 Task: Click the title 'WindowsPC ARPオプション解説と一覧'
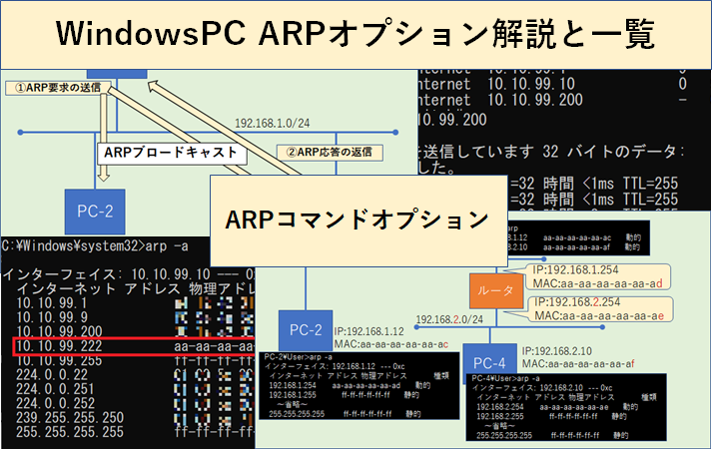point(356,34)
